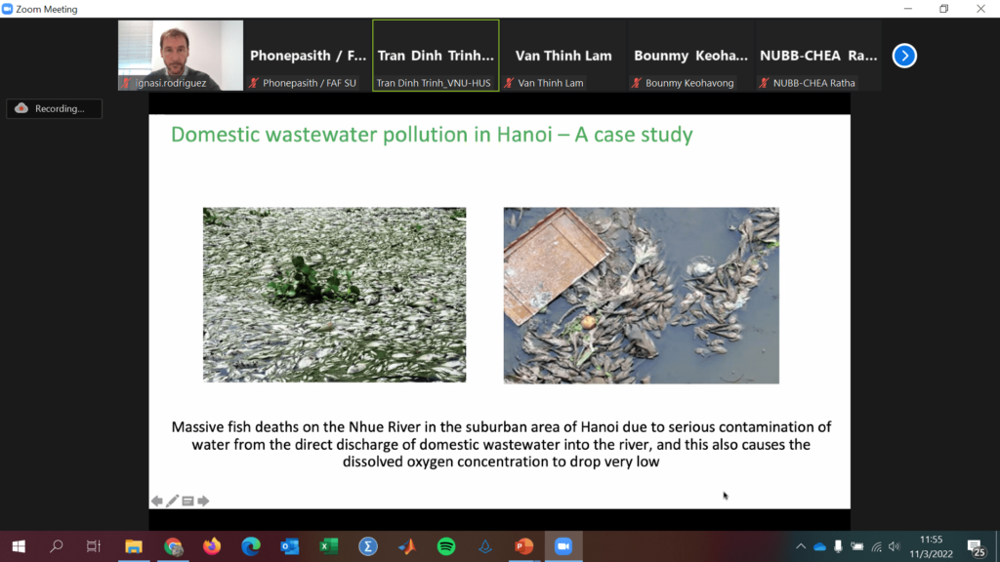The image size is (1000, 562).
Task: Select Phonepasith / FAF SU participant tile
Action: (308, 56)
